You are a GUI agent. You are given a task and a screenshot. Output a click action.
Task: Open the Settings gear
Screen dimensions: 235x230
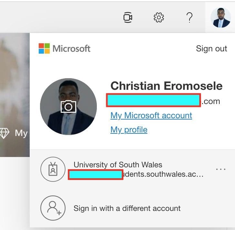tap(158, 17)
